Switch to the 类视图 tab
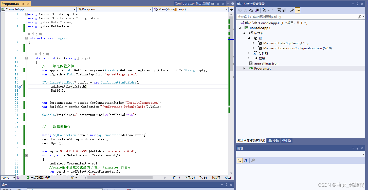368x190 pixels. [x=286, y=141]
